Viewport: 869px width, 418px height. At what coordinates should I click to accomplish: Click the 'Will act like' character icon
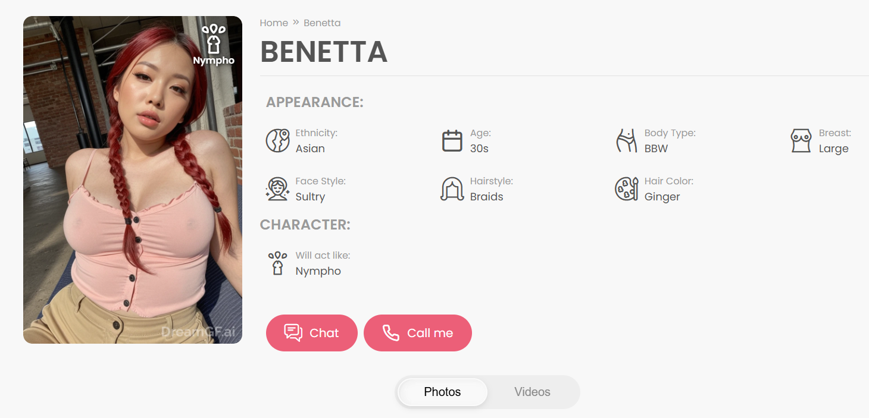277,263
